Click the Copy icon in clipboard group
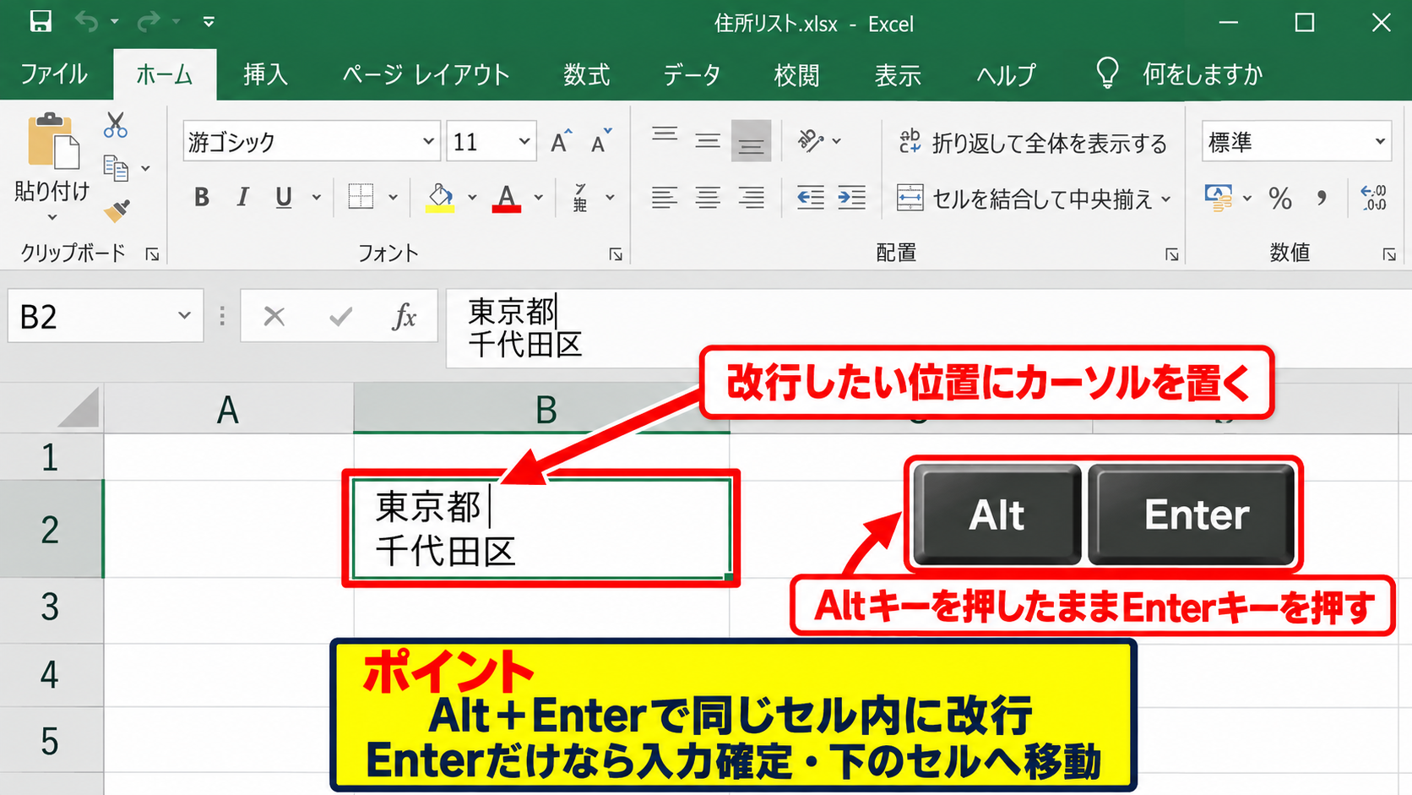Image resolution: width=1412 pixels, height=795 pixels. coord(116,168)
